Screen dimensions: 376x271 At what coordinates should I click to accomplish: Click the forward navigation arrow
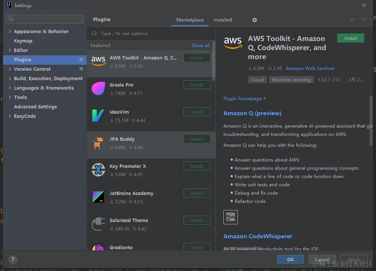363,19
